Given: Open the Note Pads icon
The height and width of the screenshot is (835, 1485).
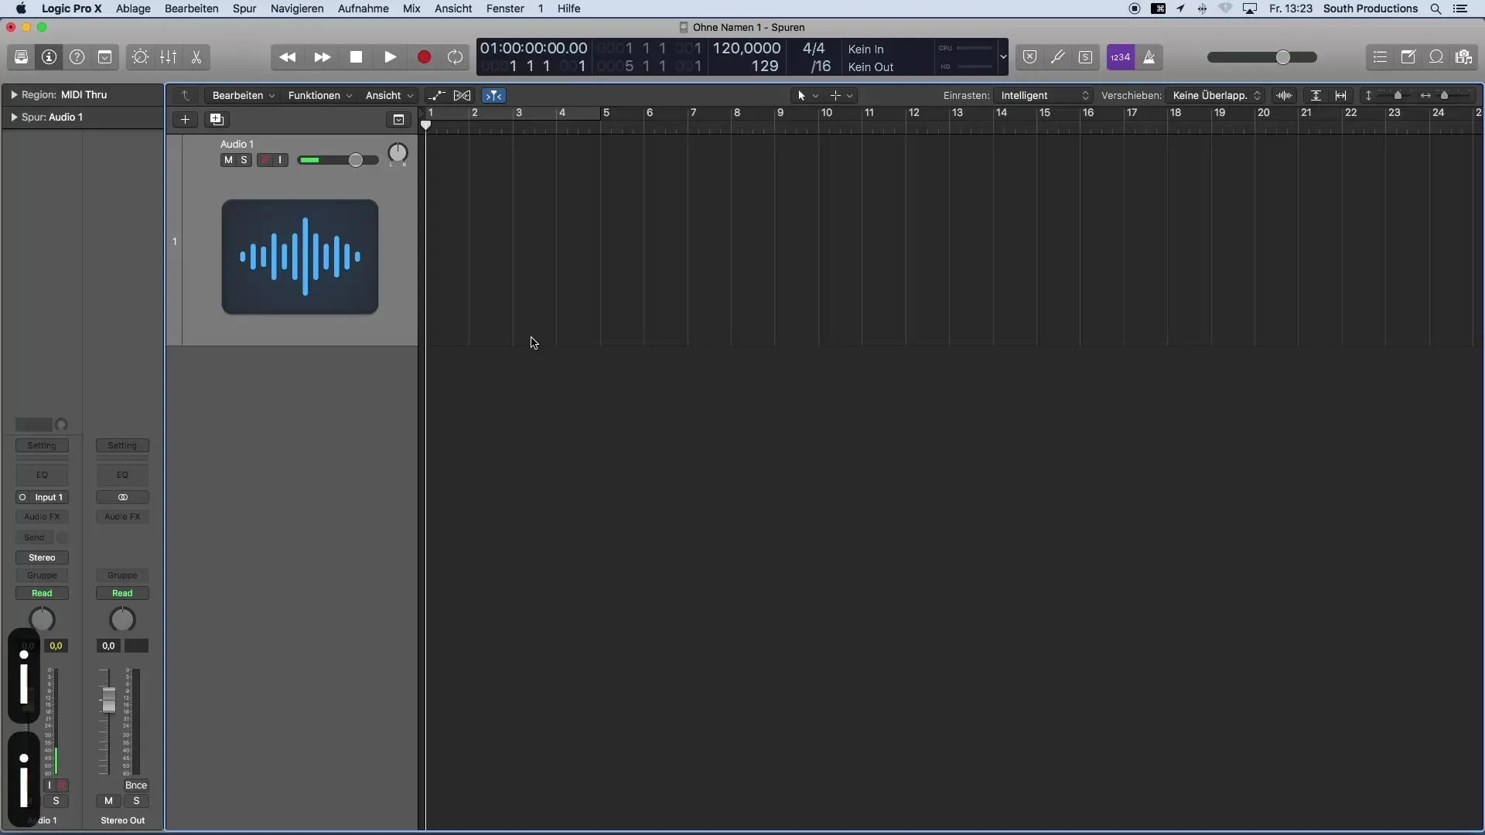Looking at the screenshot, I should point(1408,57).
